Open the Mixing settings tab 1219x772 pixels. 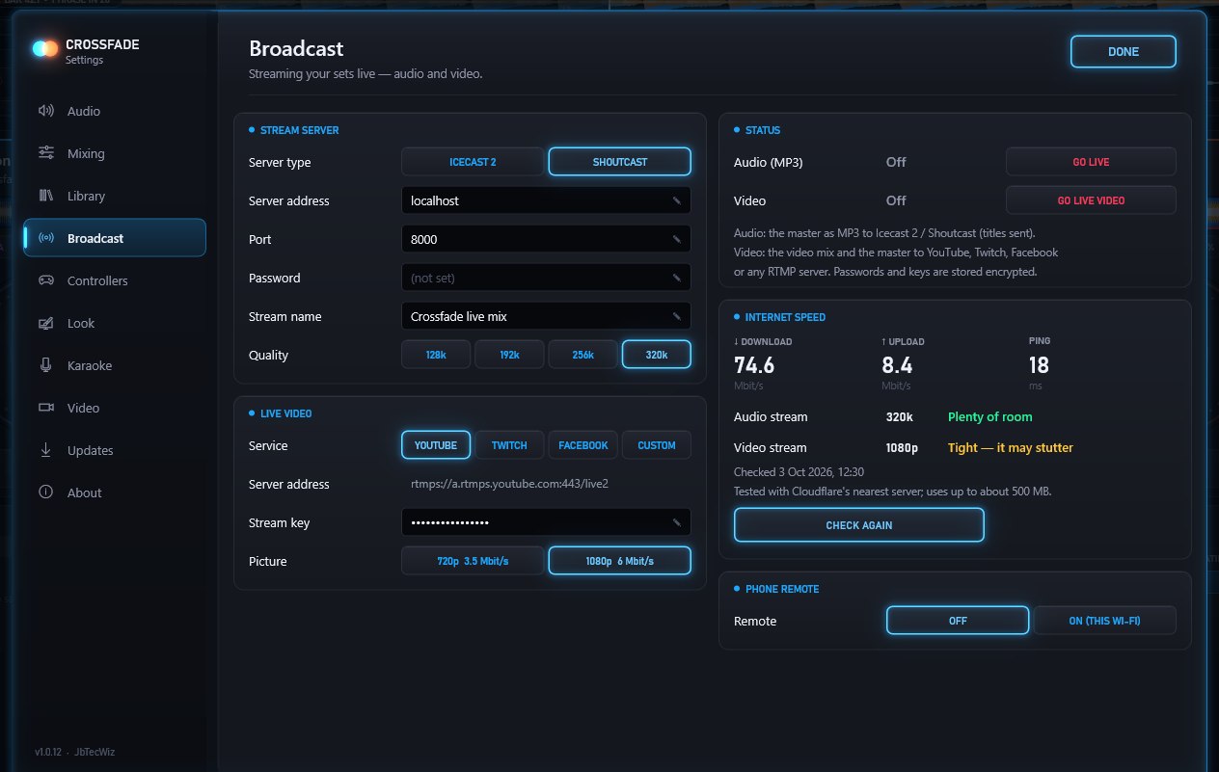[x=115, y=153]
